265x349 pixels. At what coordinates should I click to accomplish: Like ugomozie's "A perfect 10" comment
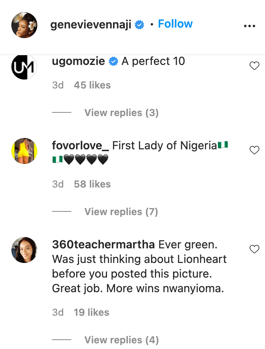(x=254, y=66)
